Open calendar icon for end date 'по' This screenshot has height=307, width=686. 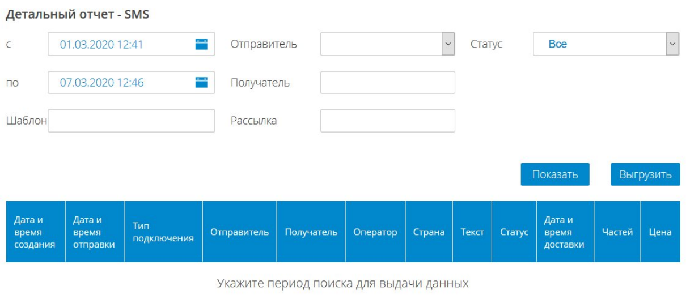point(201,83)
